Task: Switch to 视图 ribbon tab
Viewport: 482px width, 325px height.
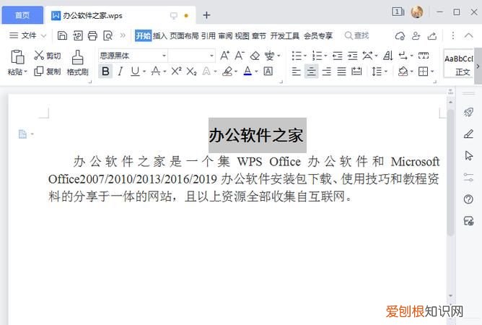Action: [x=242, y=36]
